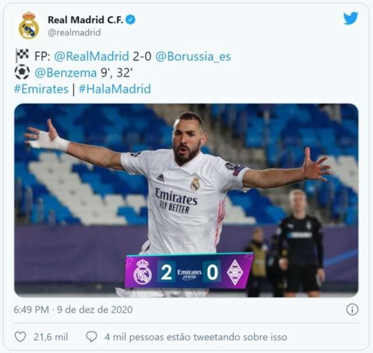
Task: Open the '4 mil pessoas estão tweetando' link
Action: click(196, 337)
